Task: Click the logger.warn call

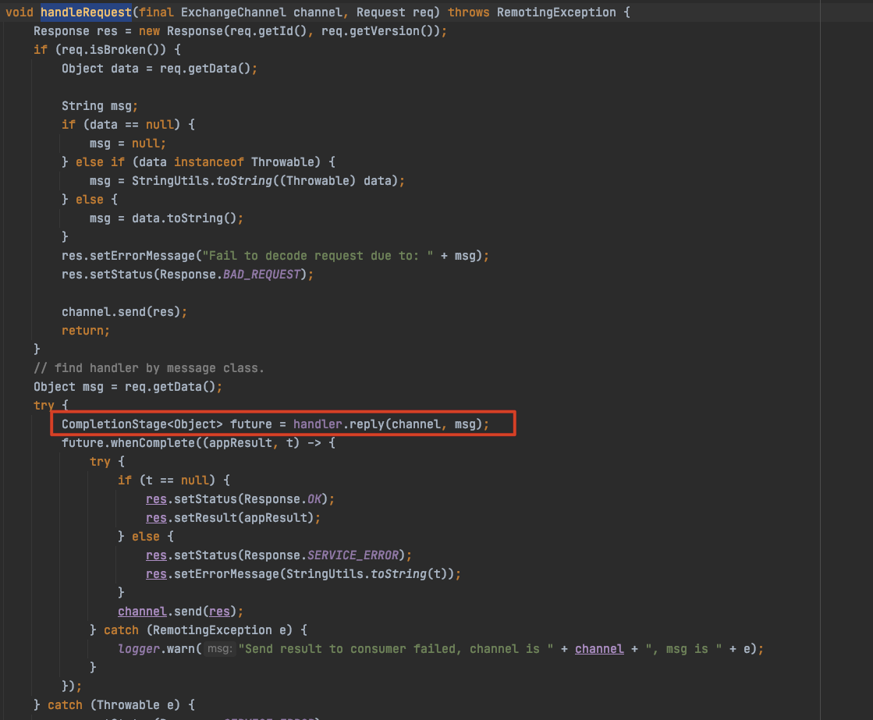Action: (x=440, y=649)
